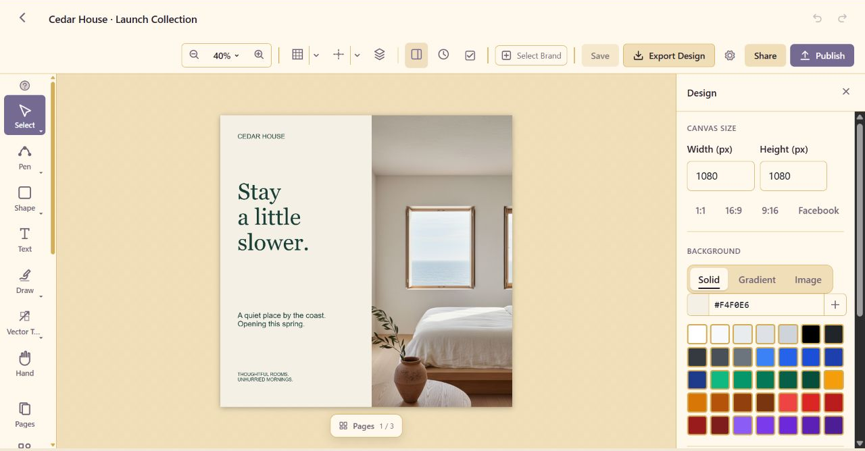Choose the Pen tool

tap(25, 157)
